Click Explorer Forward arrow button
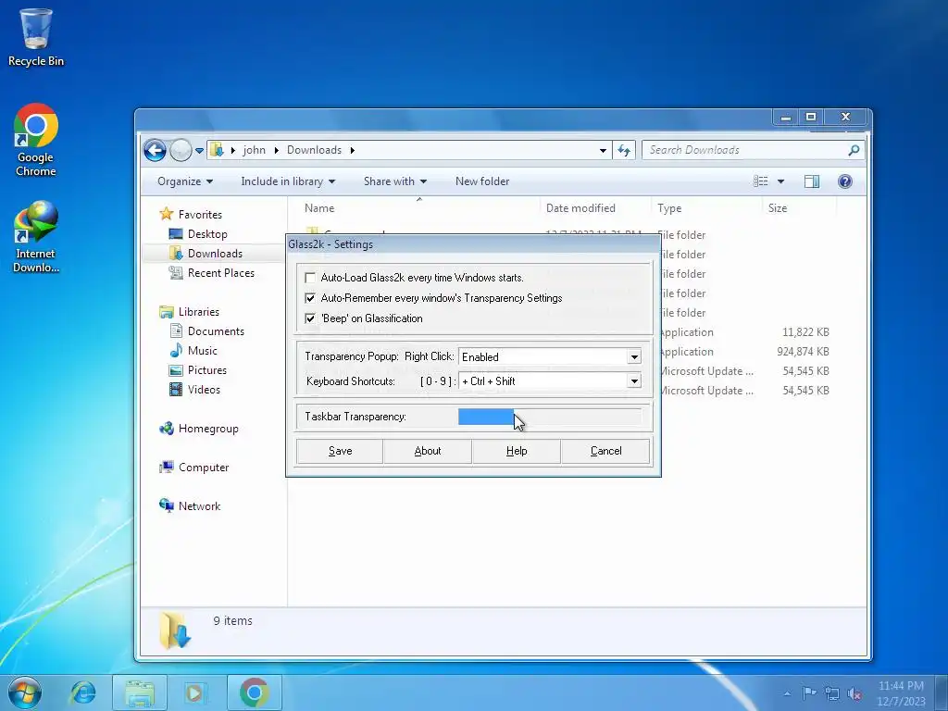 click(181, 150)
